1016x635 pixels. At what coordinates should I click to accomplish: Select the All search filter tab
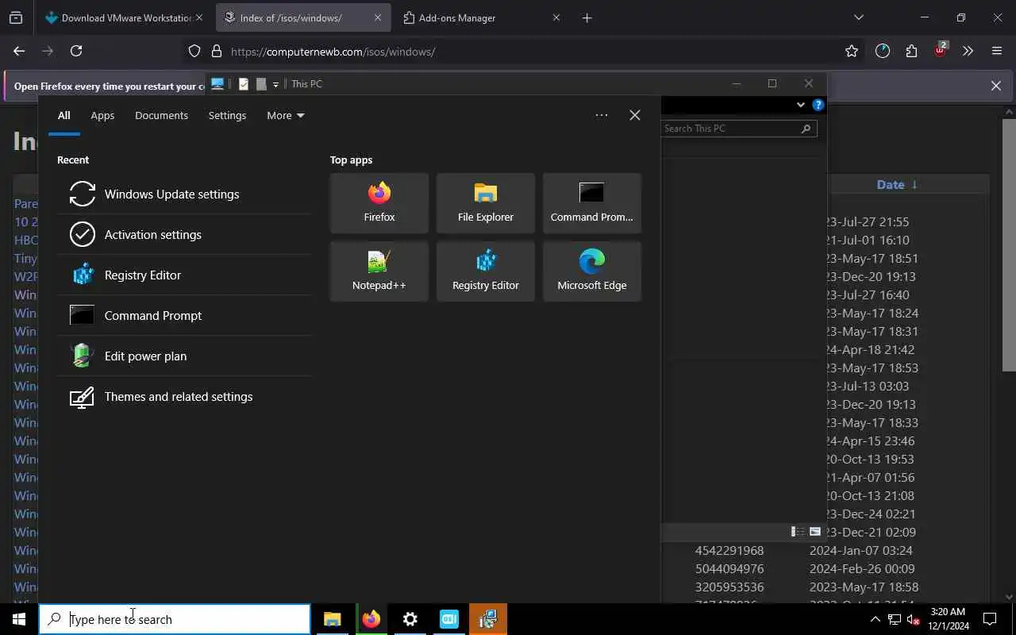(63, 115)
